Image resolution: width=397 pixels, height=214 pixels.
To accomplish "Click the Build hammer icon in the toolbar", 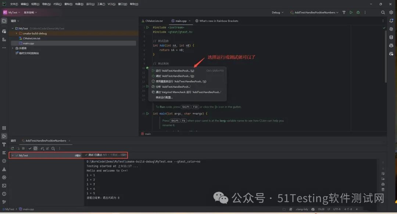I will click(x=344, y=12).
